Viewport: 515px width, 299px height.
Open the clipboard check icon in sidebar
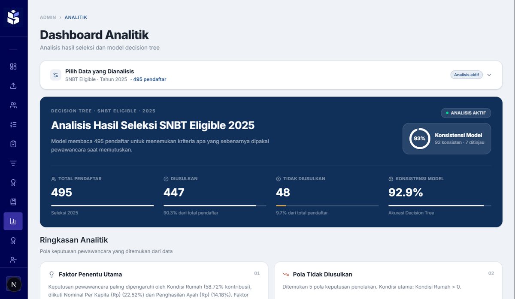click(x=13, y=144)
